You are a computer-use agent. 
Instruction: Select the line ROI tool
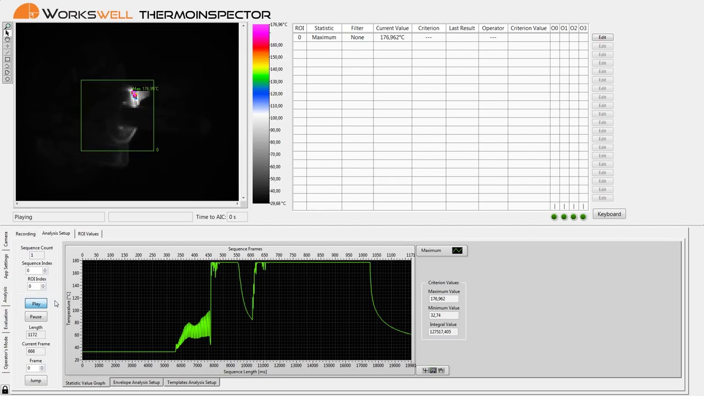(x=7, y=53)
